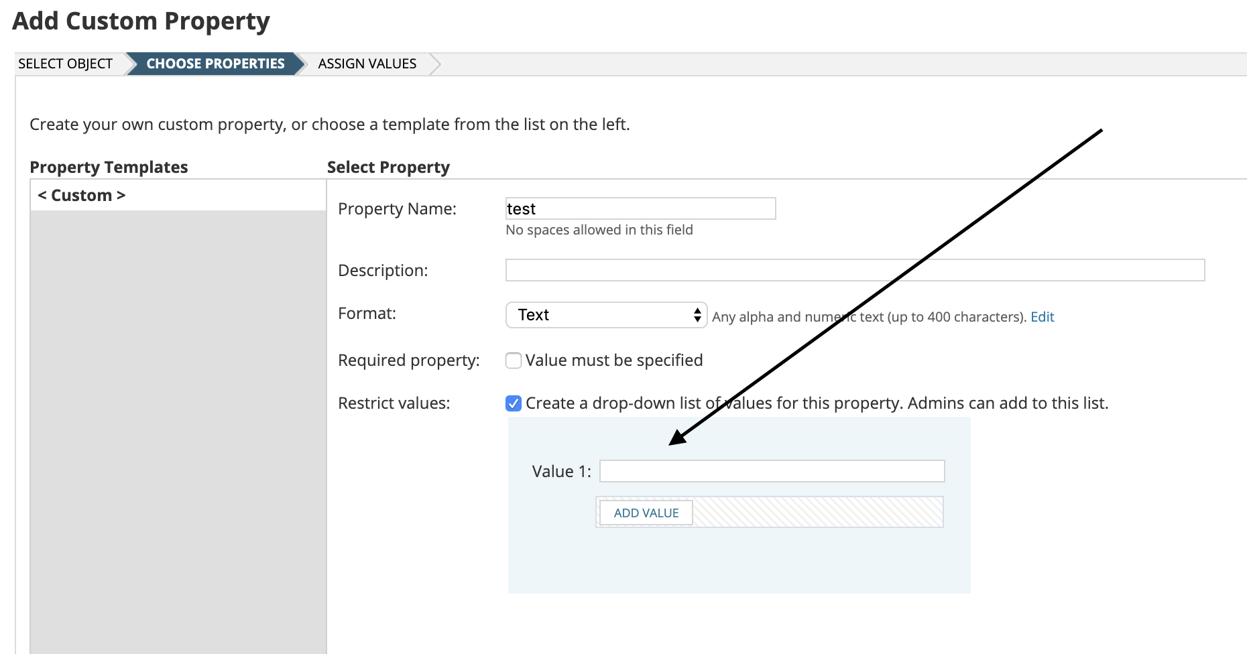This screenshot has height=654, width=1247.
Task: Click the Edit link beside format description
Action: point(1042,317)
